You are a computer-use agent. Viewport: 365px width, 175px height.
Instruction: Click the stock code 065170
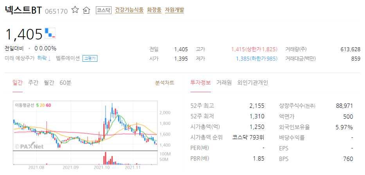pos(56,11)
